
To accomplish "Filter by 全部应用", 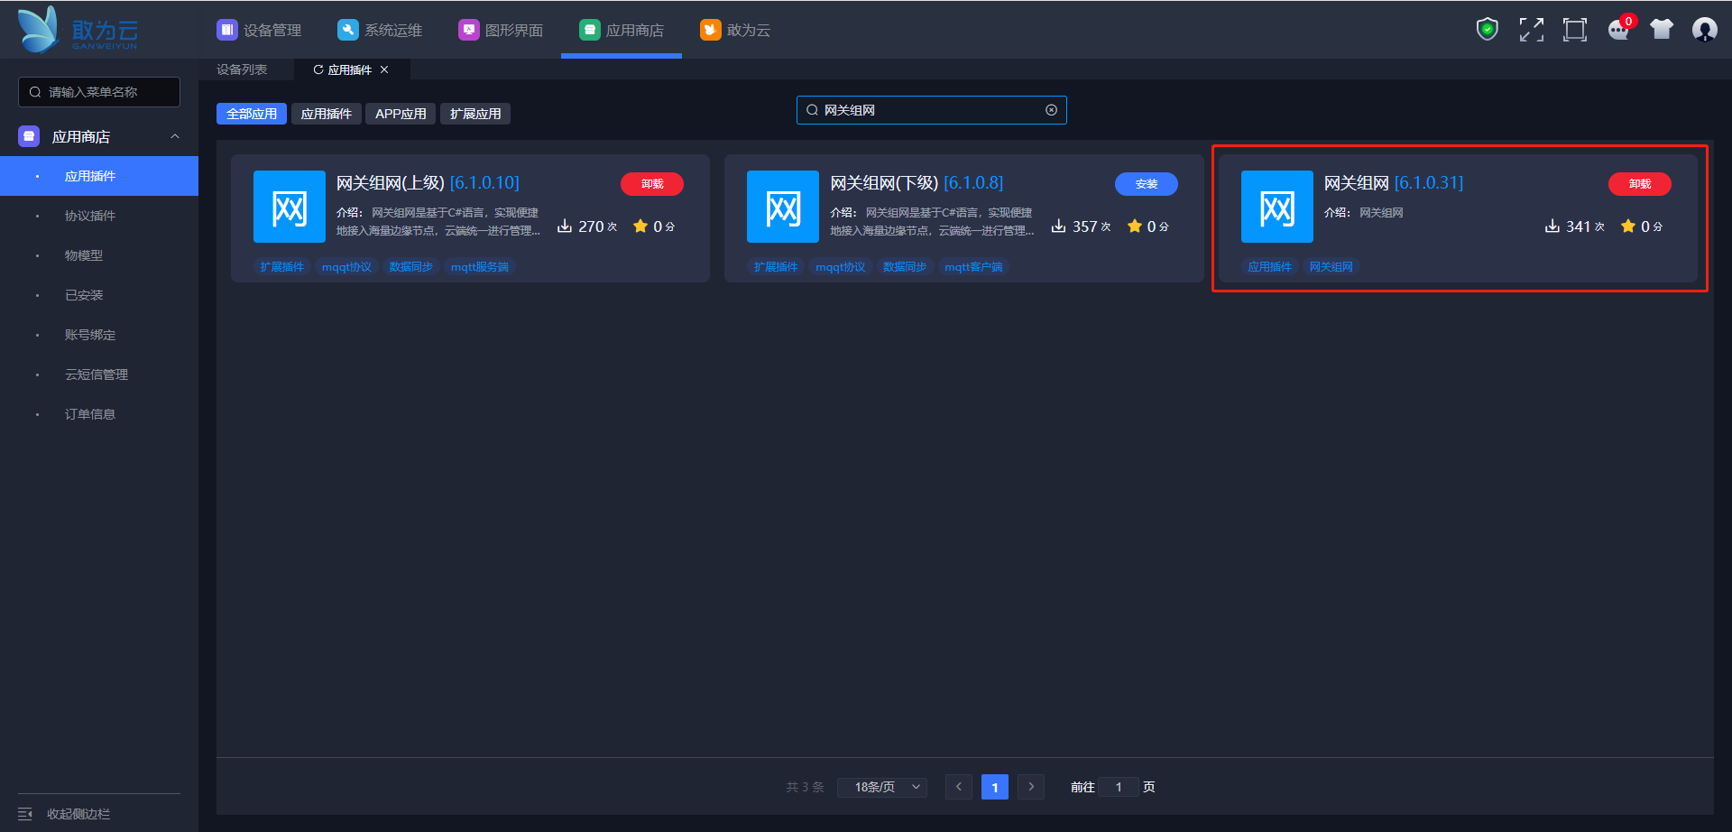I will pyautogui.click(x=252, y=114).
